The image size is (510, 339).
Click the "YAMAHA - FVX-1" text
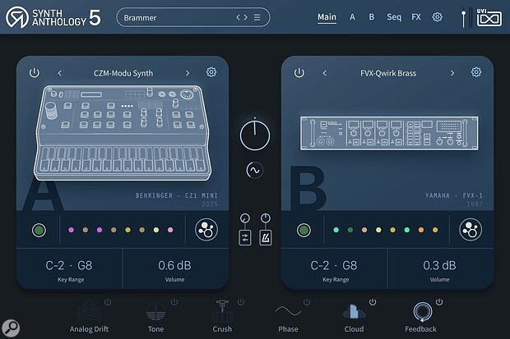pos(454,195)
